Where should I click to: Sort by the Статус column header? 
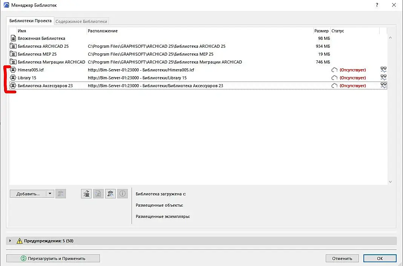355,31
